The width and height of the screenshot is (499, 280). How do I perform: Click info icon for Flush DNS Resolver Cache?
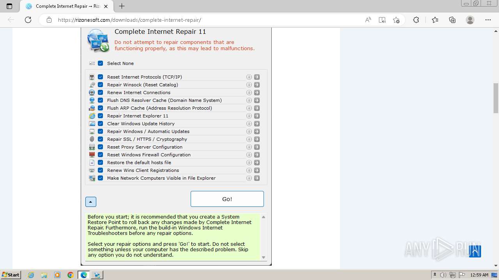coord(249,100)
